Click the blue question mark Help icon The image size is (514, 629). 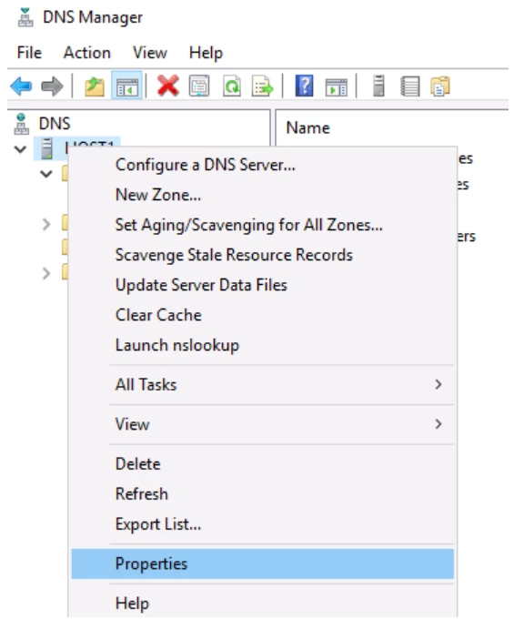click(305, 86)
